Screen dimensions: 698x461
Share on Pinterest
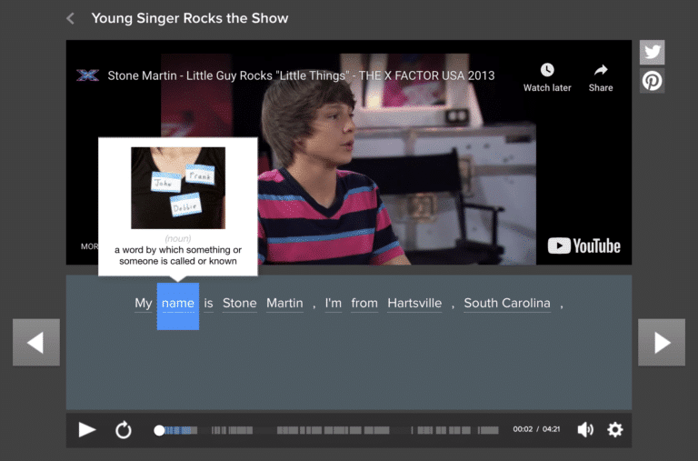(653, 81)
